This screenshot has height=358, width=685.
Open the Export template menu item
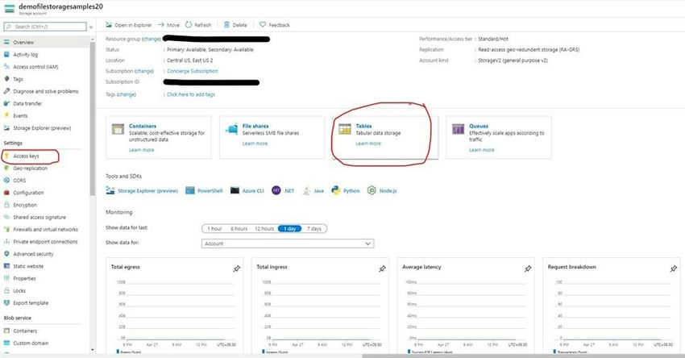point(31,303)
